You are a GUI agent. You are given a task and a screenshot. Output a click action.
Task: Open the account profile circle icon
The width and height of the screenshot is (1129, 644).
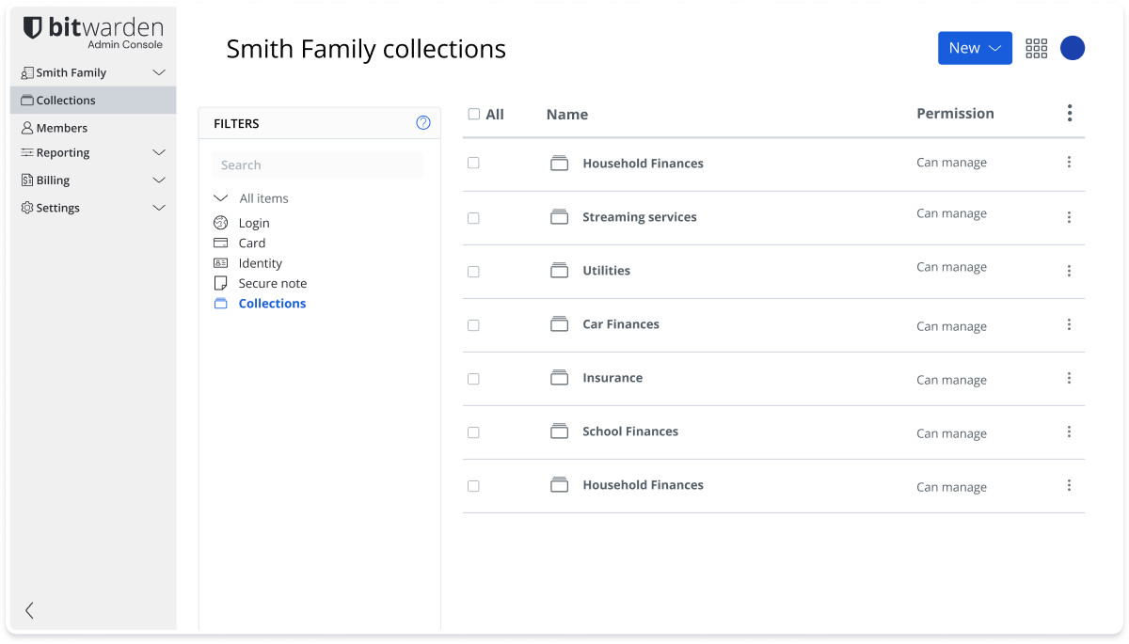(1072, 48)
